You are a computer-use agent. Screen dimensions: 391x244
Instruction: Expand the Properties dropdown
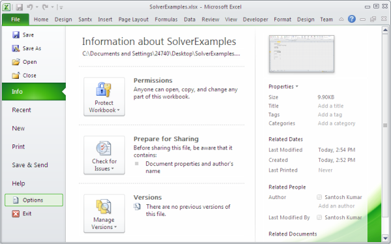pos(283,87)
